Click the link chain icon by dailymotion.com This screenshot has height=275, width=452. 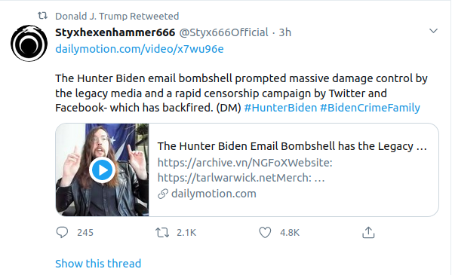163,194
